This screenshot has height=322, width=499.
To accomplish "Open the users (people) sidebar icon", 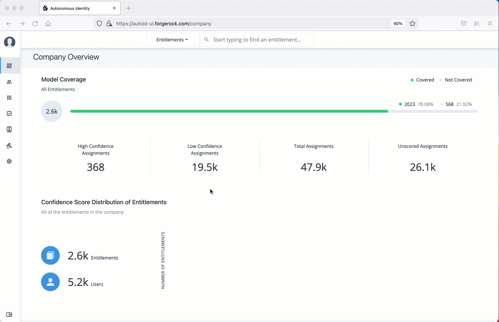I will point(9,82).
